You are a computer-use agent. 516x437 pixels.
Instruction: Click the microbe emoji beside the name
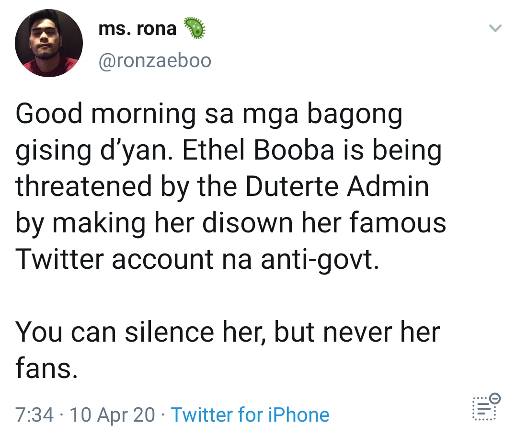tap(195, 29)
